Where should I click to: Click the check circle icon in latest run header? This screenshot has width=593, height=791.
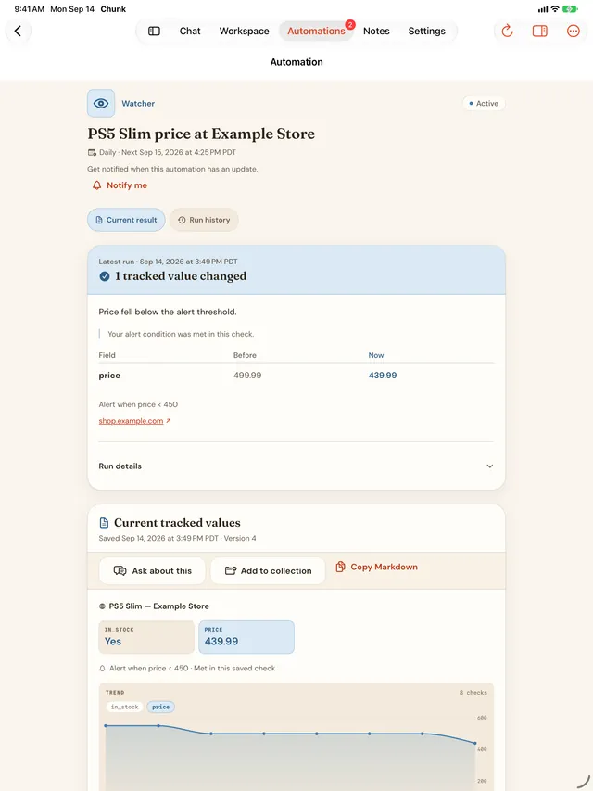[x=105, y=276]
